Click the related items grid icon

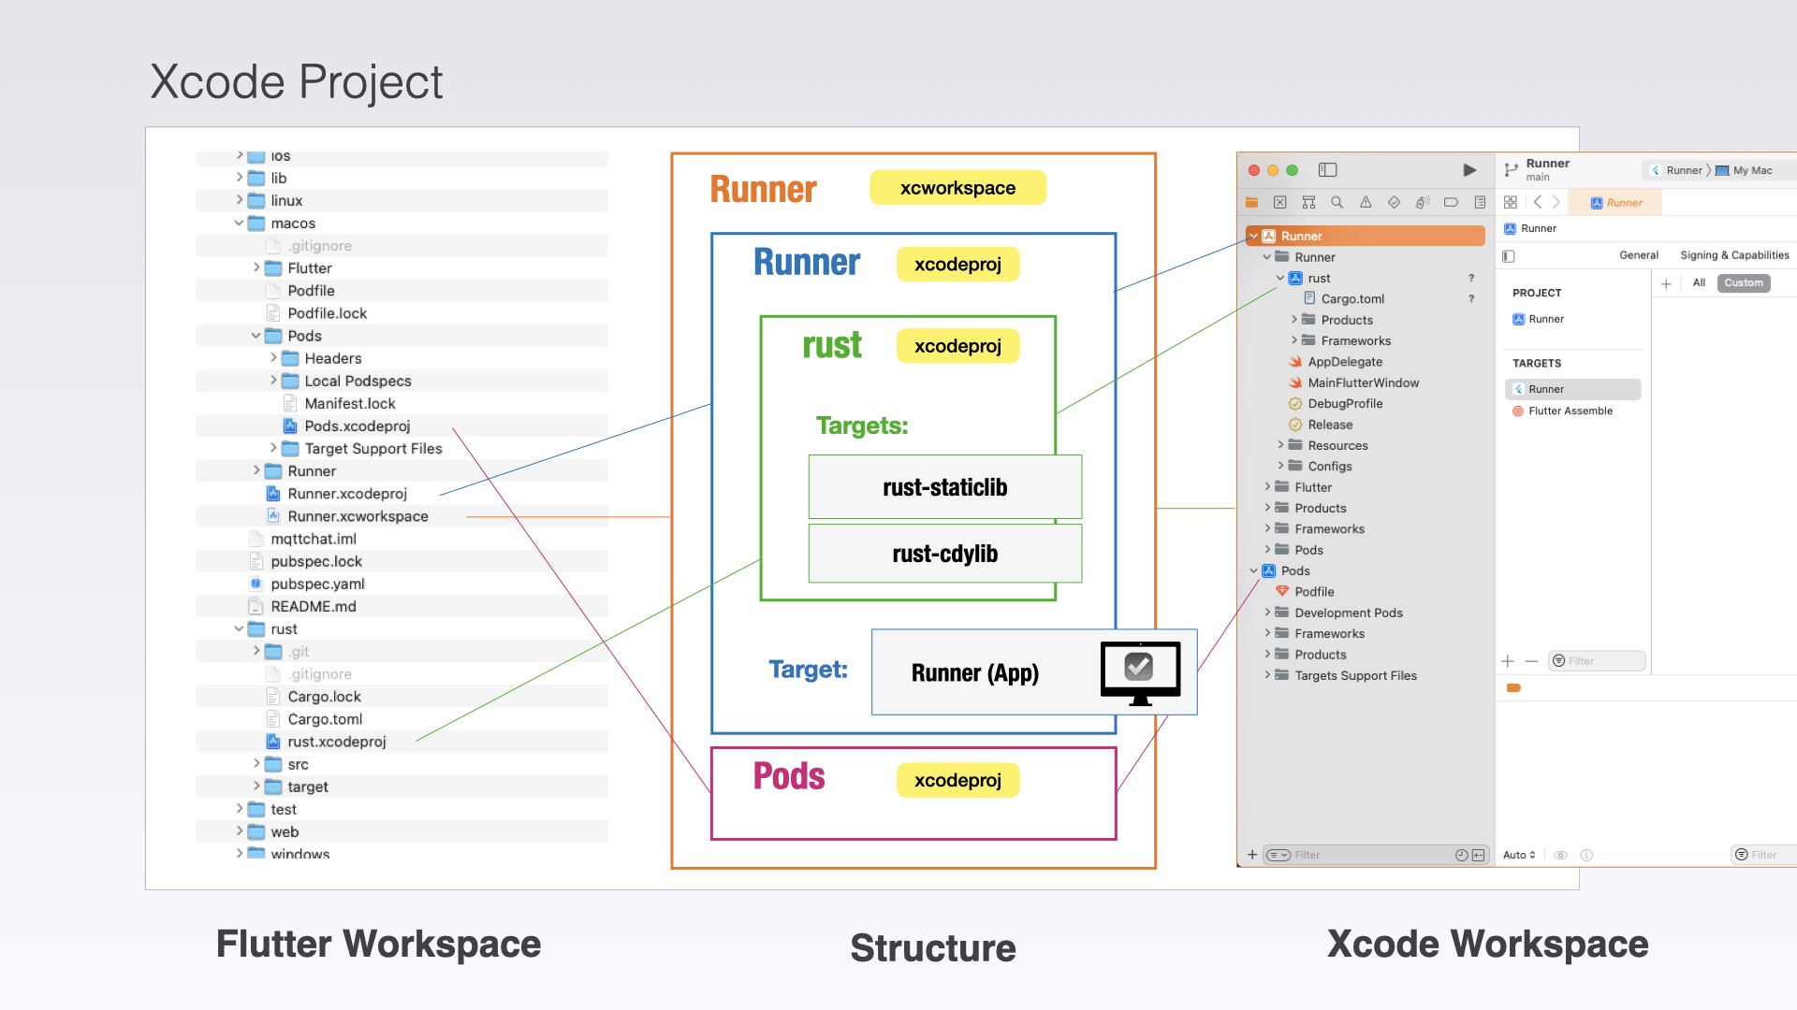point(1510,202)
